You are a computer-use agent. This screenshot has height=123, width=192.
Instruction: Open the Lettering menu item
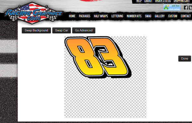point(117,16)
